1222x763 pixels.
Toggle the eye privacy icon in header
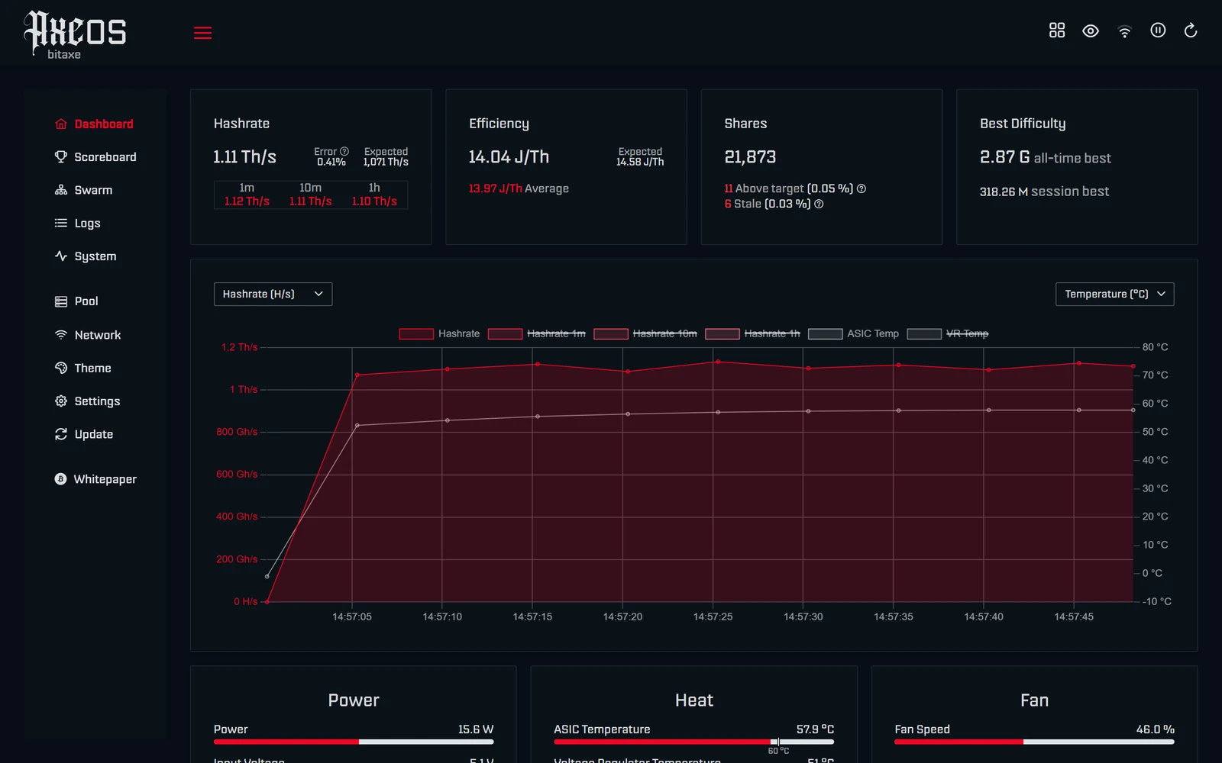coord(1091,31)
